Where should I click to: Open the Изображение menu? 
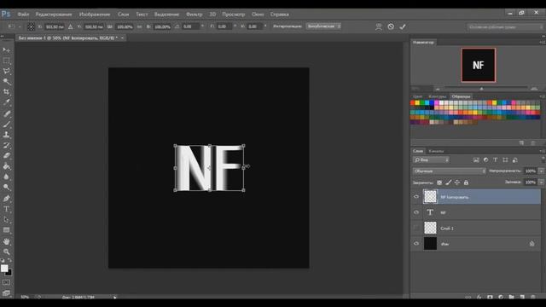(95, 14)
